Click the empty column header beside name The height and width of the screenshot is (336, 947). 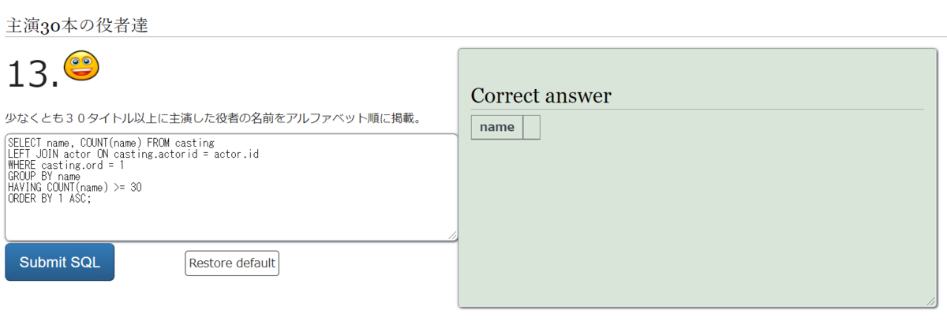point(532,127)
